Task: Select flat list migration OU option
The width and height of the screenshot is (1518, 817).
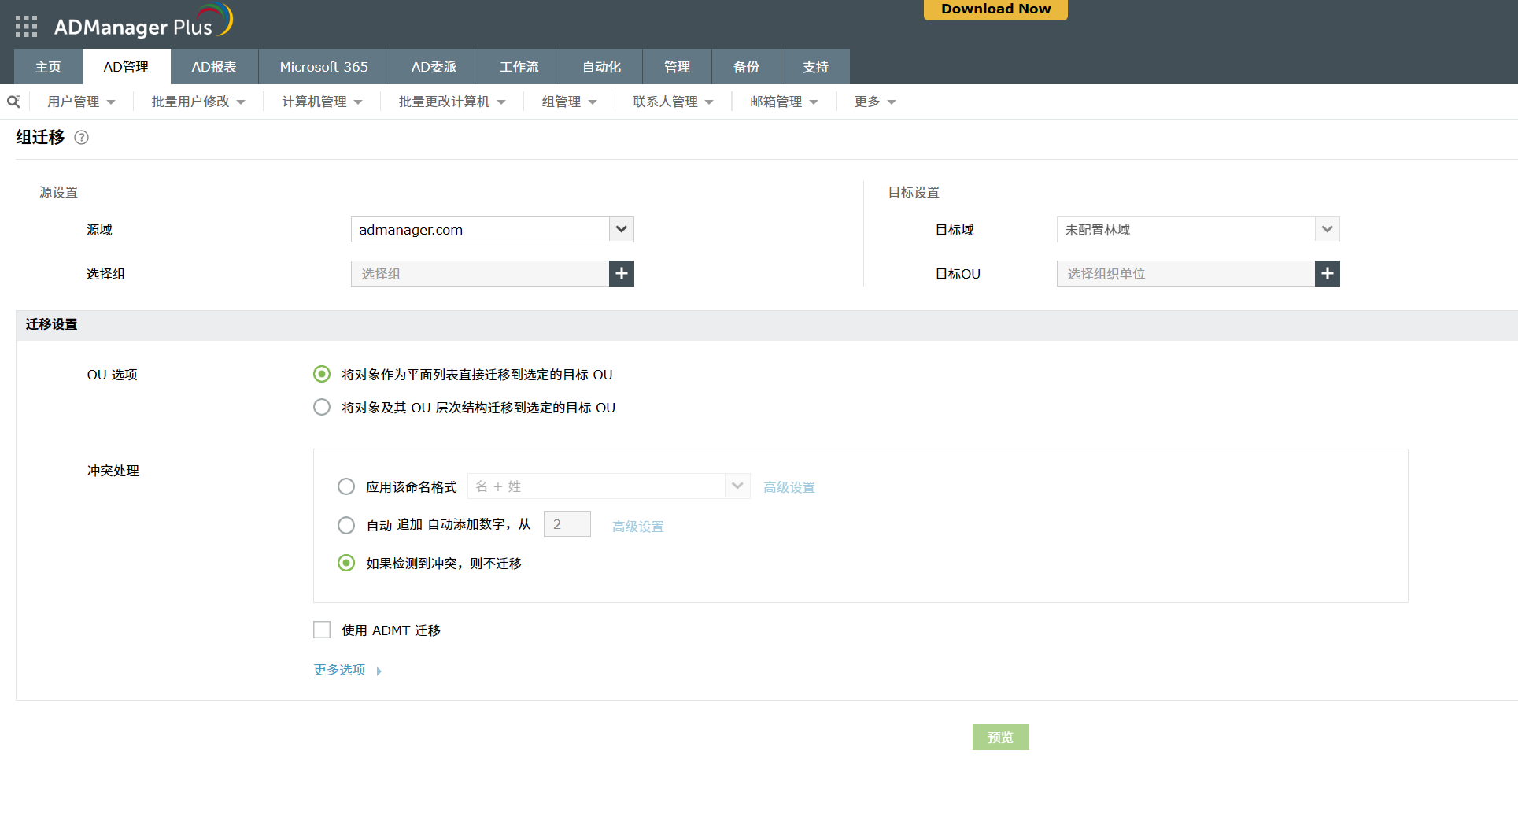Action: coord(322,375)
